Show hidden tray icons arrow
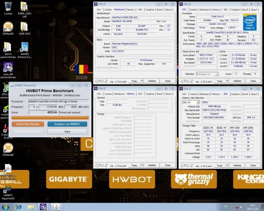Image resolution: width=264 pixels, height=211 pixels. pyautogui.click(x=231, y=207)
